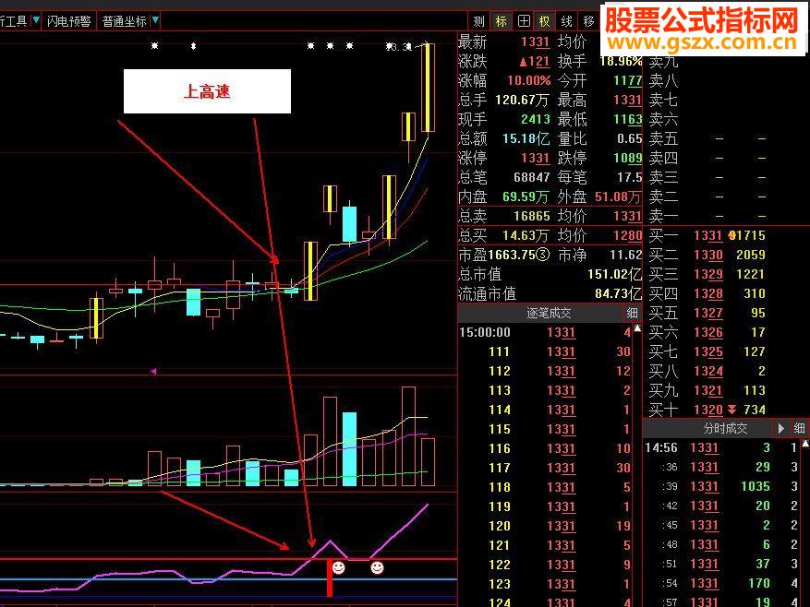The height and width of the screenshot is (607, 810).
Task: Click the last yellow limit-up candlestick
Action: coord(428,88)
